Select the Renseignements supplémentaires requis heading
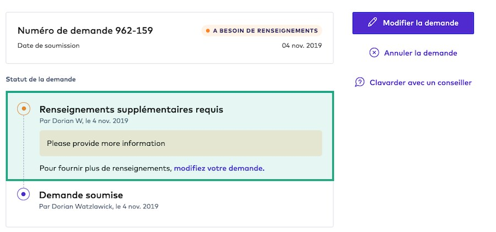 [131, 109]
